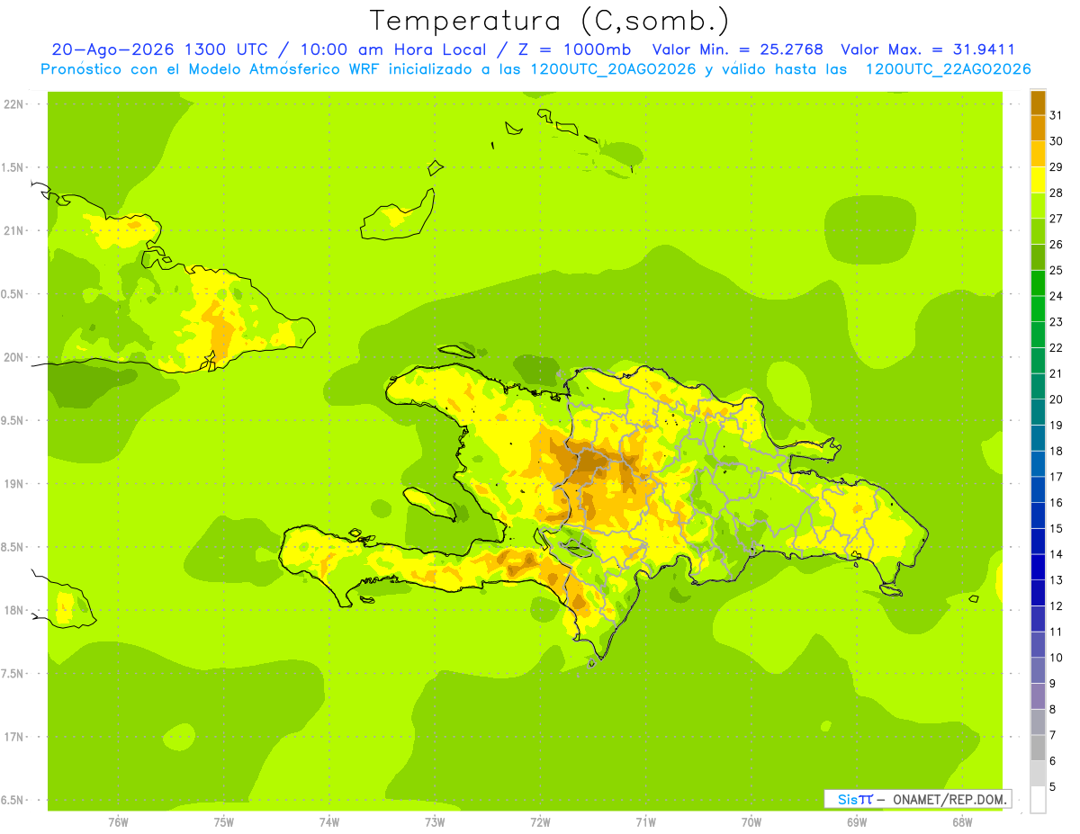Click legend value 31
Viewport: 1080px width, 834px height.
pos(1056,115)
